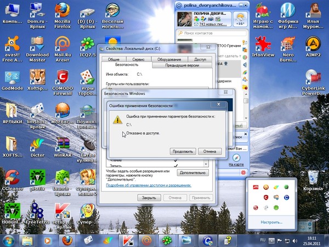Click the user avatar in Mail.Ru Agent
329x247 pixels.
point(184,19)
